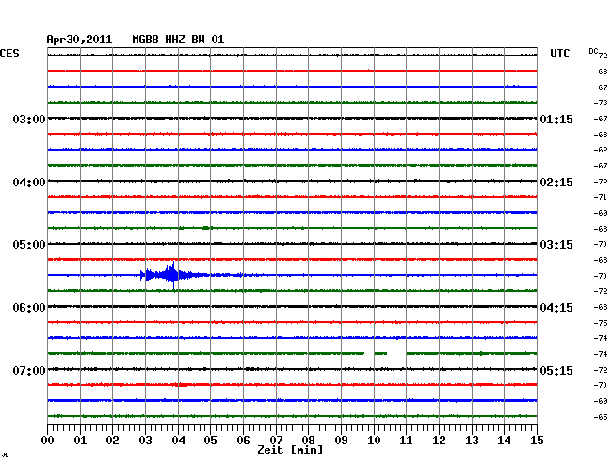Select the 06:00 local time label
Viewport: 612px width, 465px height.
(x=29, y=308)
